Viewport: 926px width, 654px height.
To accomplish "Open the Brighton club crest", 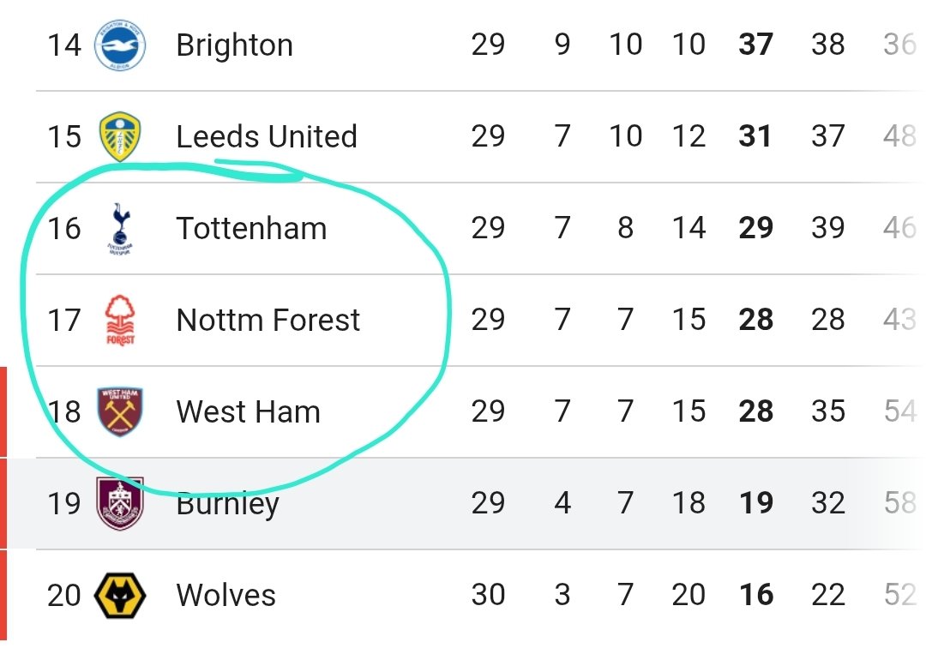I will coord(120,45).
